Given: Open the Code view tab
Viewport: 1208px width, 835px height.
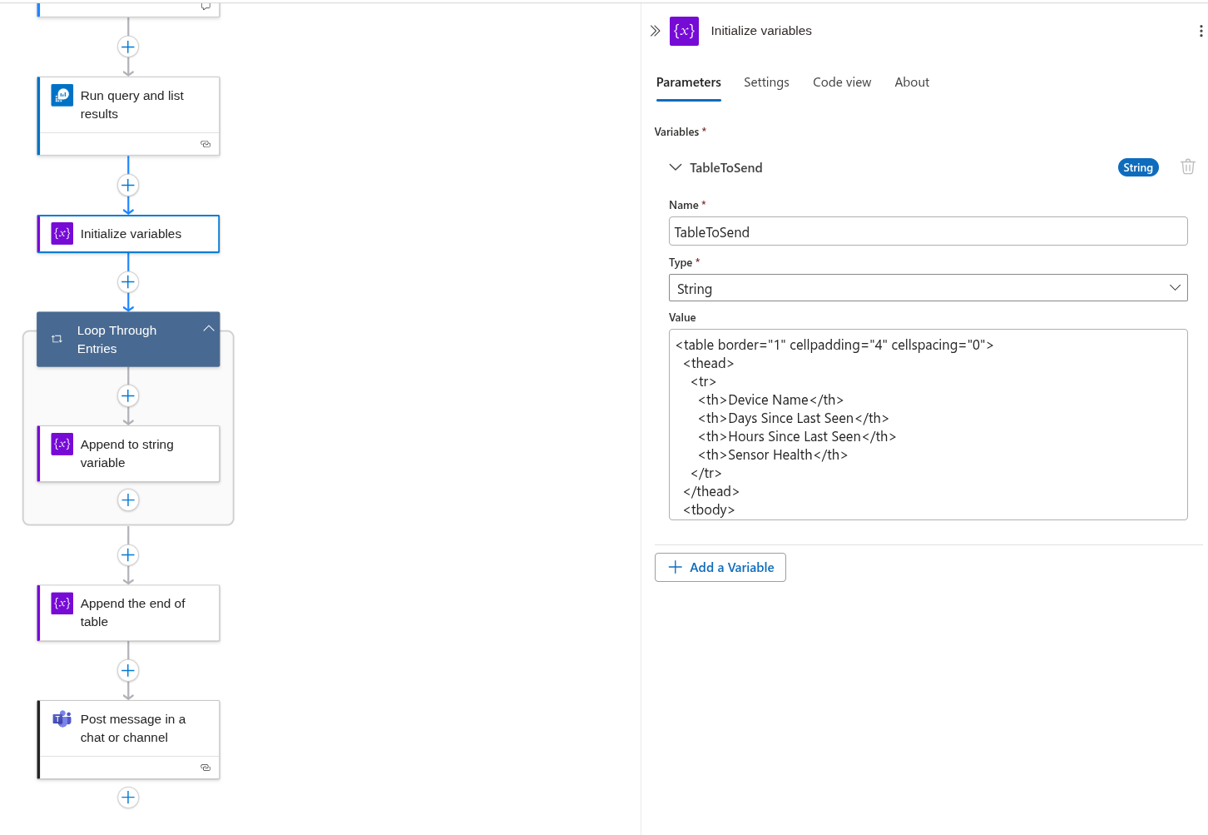Looking at the screenshot, I should click(842, 82).
